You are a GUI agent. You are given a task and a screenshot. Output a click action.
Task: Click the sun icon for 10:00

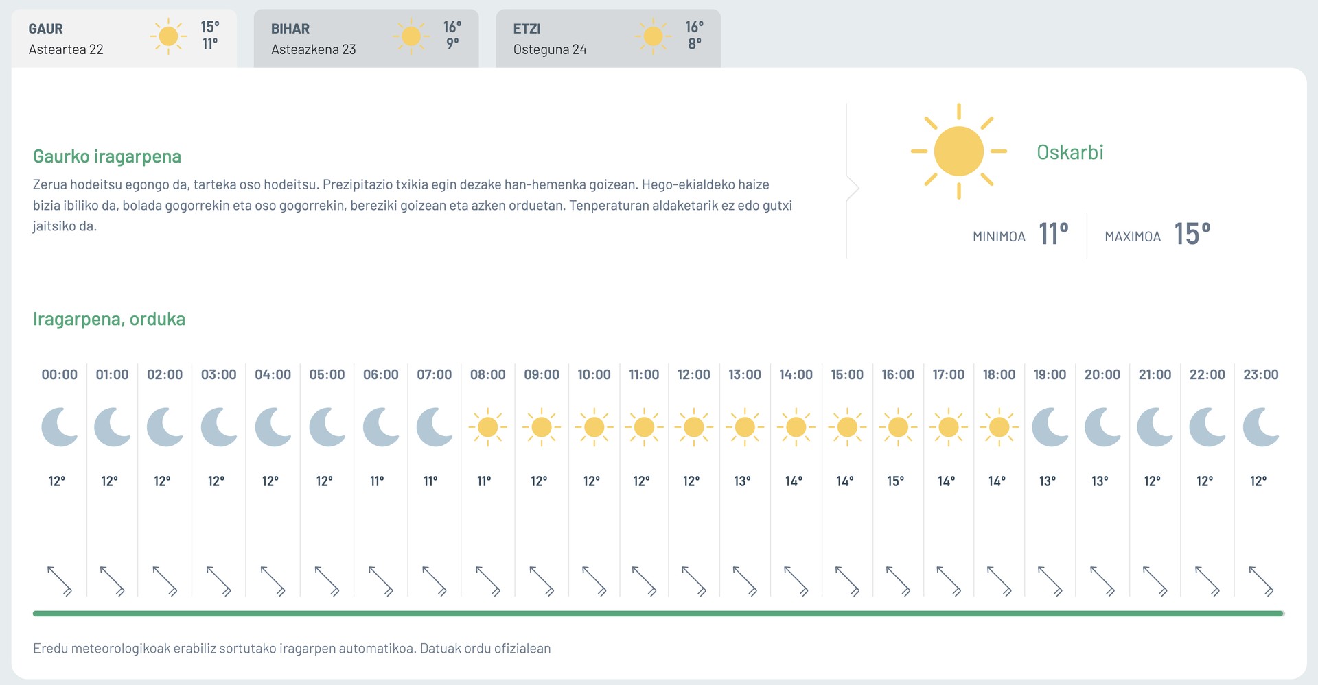pyautogui.click(x=594, y=427)
